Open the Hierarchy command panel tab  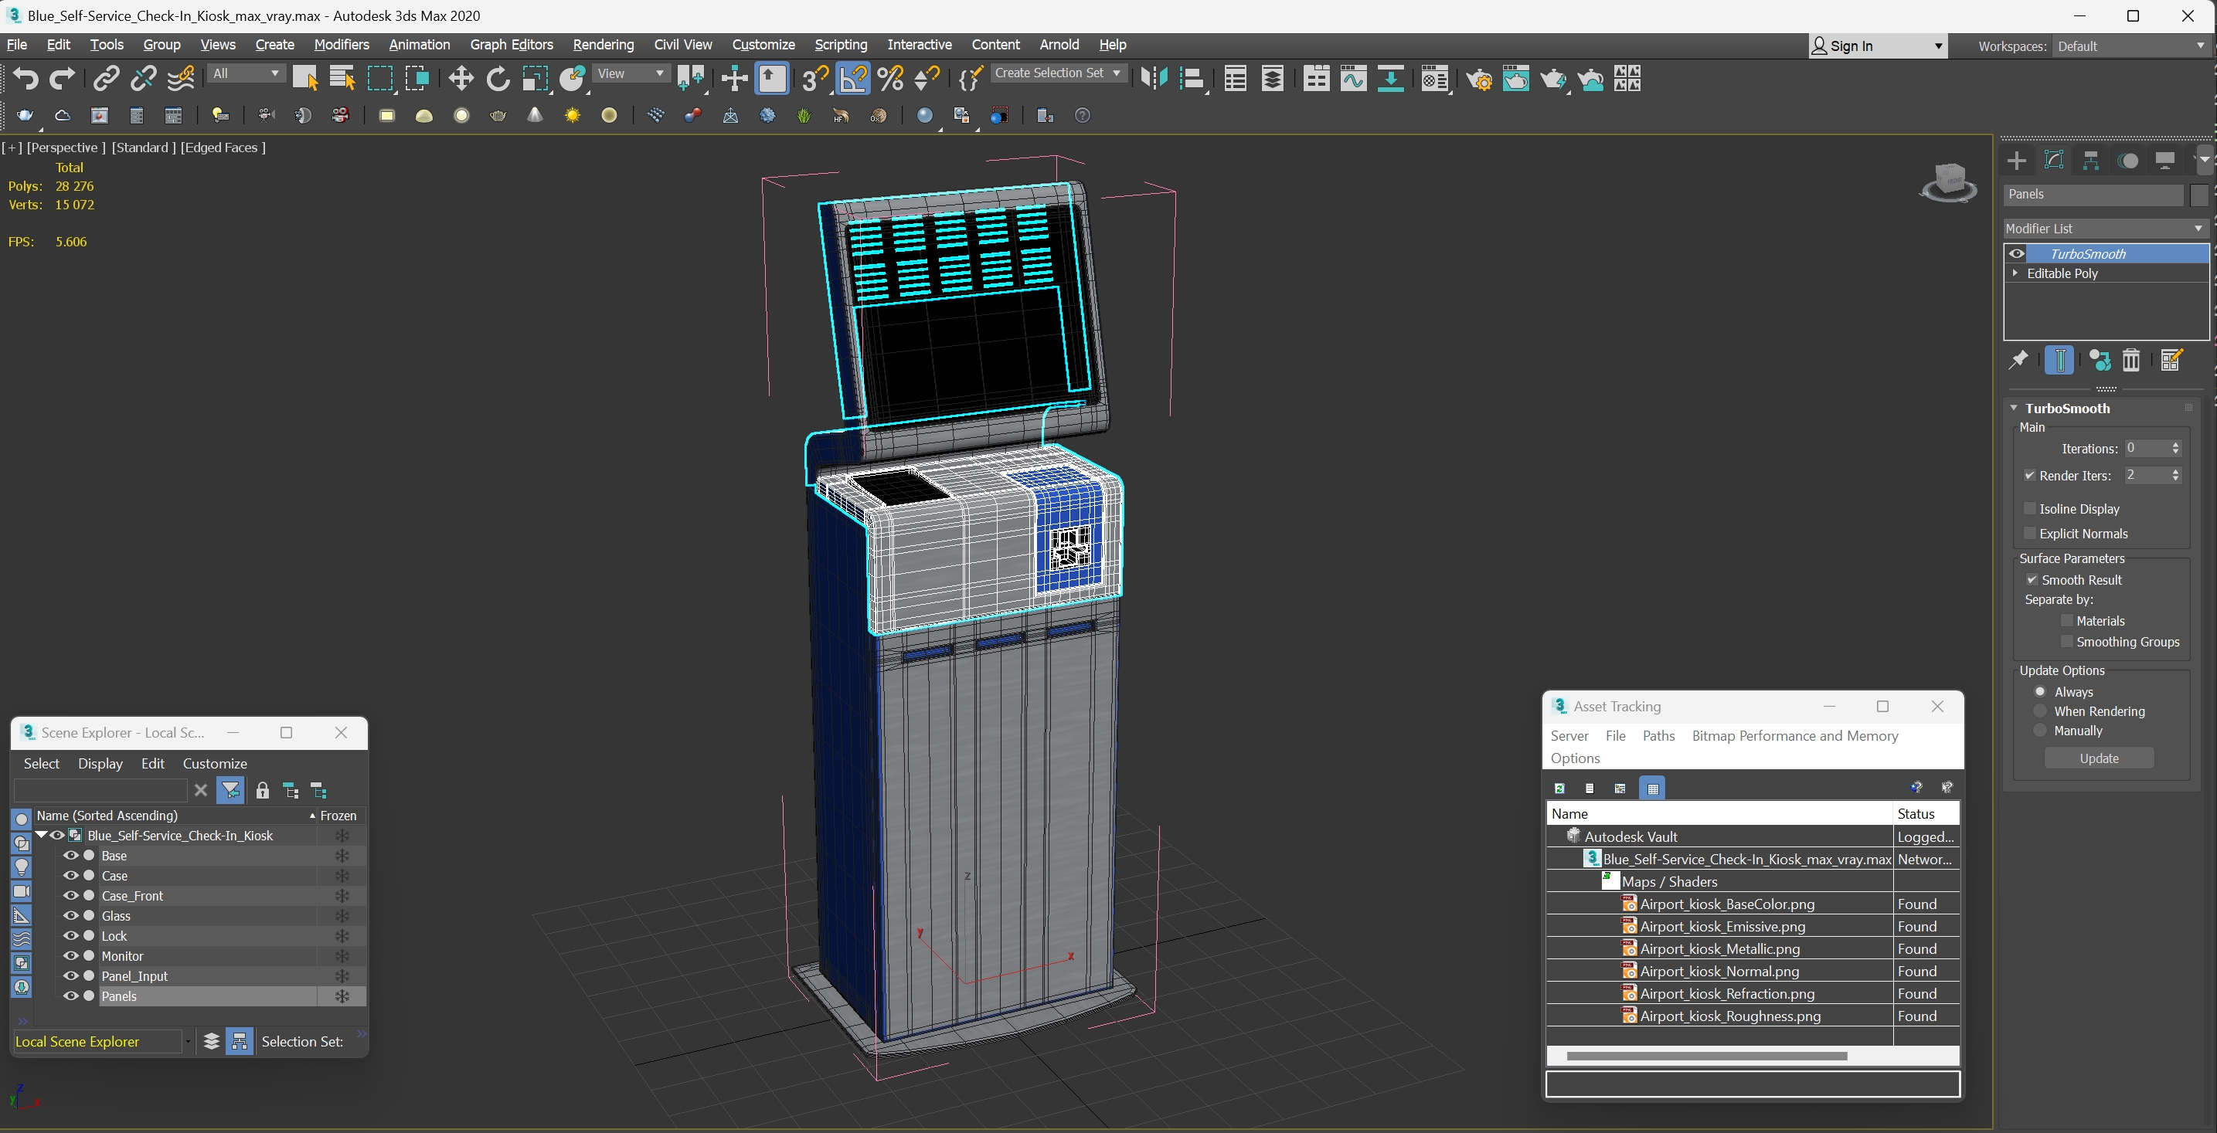pos(2090,161)
